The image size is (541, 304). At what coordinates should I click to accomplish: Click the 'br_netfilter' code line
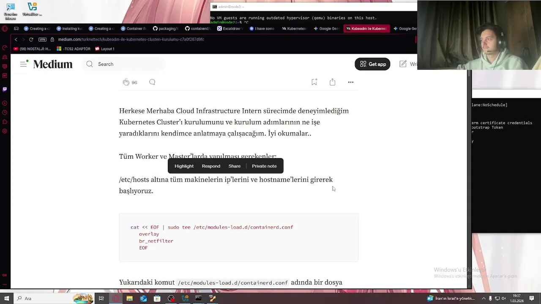click(x=156, y=241)
